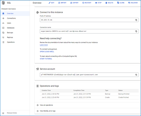Click the FAILOVER button label

tap(134, 3)
